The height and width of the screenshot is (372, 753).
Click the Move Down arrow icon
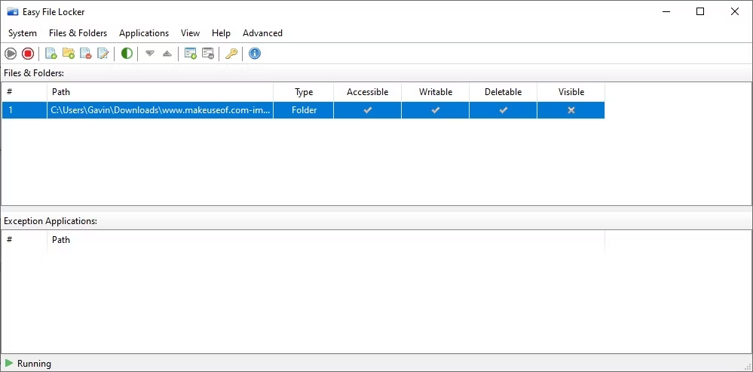[150, 54]
